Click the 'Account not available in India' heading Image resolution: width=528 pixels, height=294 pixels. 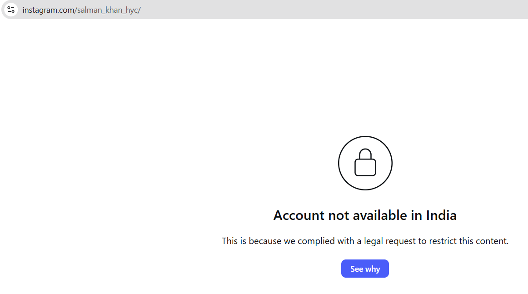click(x=365, y=215)
